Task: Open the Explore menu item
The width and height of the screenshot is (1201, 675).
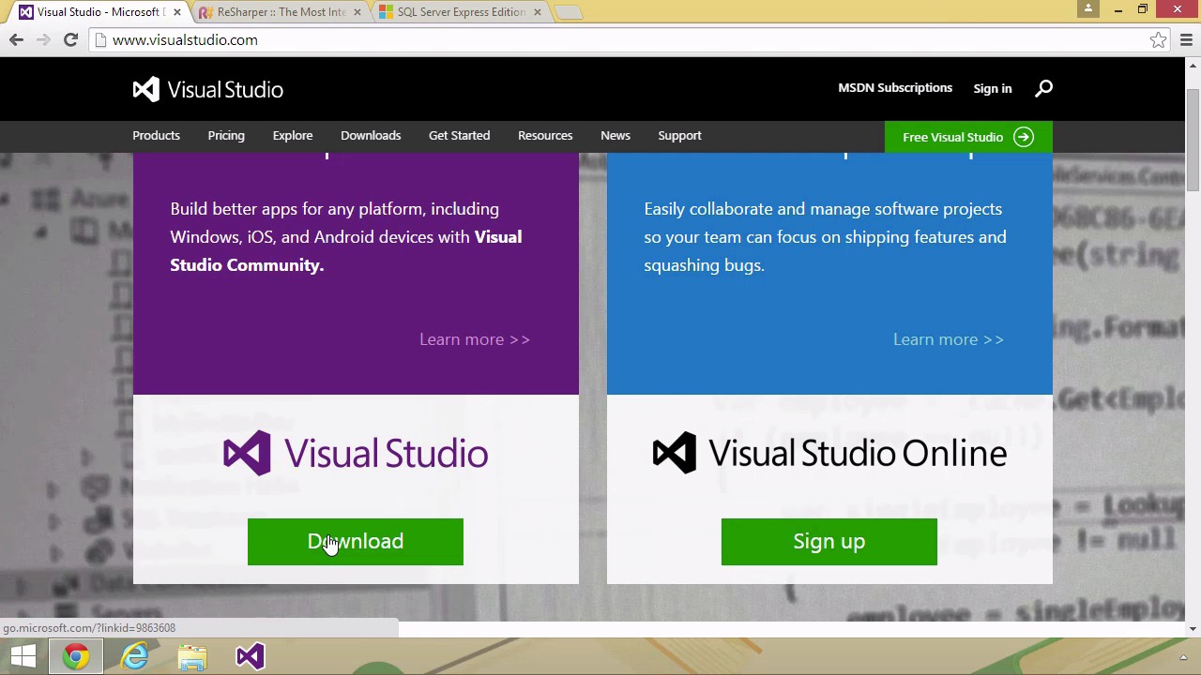Action: [x=293, y=136]
